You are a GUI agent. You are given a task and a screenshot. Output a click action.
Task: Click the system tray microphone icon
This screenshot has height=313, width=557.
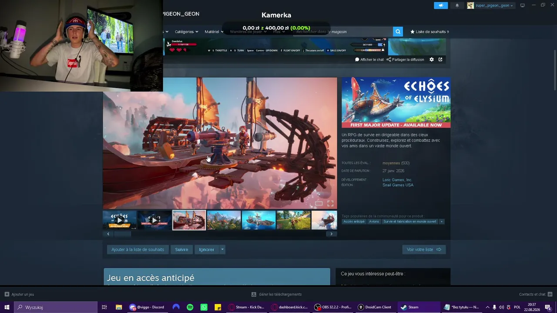point(494,307)
